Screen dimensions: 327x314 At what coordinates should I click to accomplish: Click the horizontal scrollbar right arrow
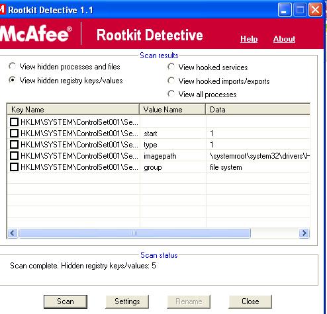pyautogui.click(x=304, y=233)
